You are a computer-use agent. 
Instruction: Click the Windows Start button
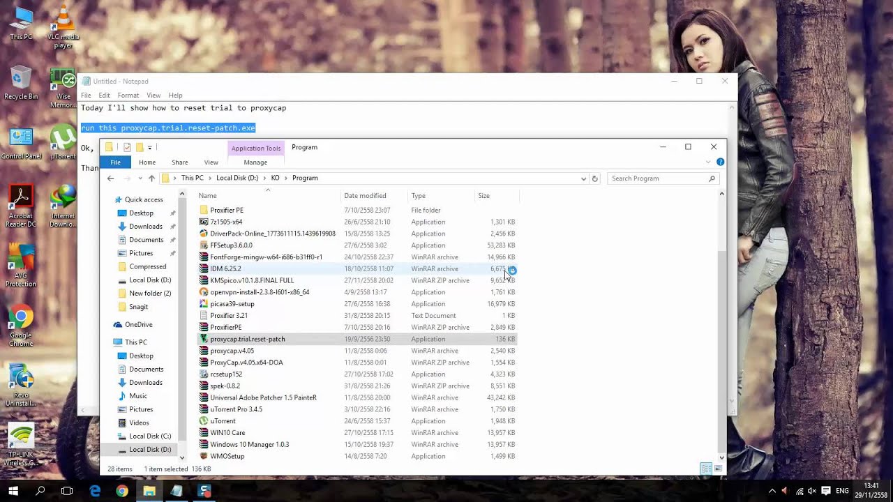click(13, 491)
